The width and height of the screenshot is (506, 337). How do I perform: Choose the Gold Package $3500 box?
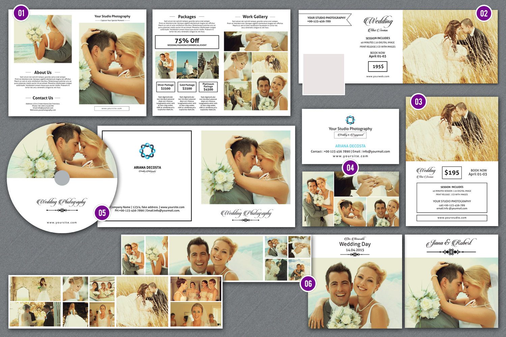187,87
